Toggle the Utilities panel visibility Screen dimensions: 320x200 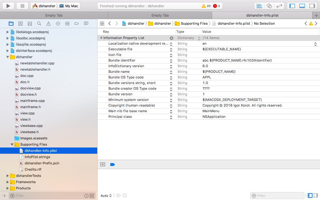point(312,6)
